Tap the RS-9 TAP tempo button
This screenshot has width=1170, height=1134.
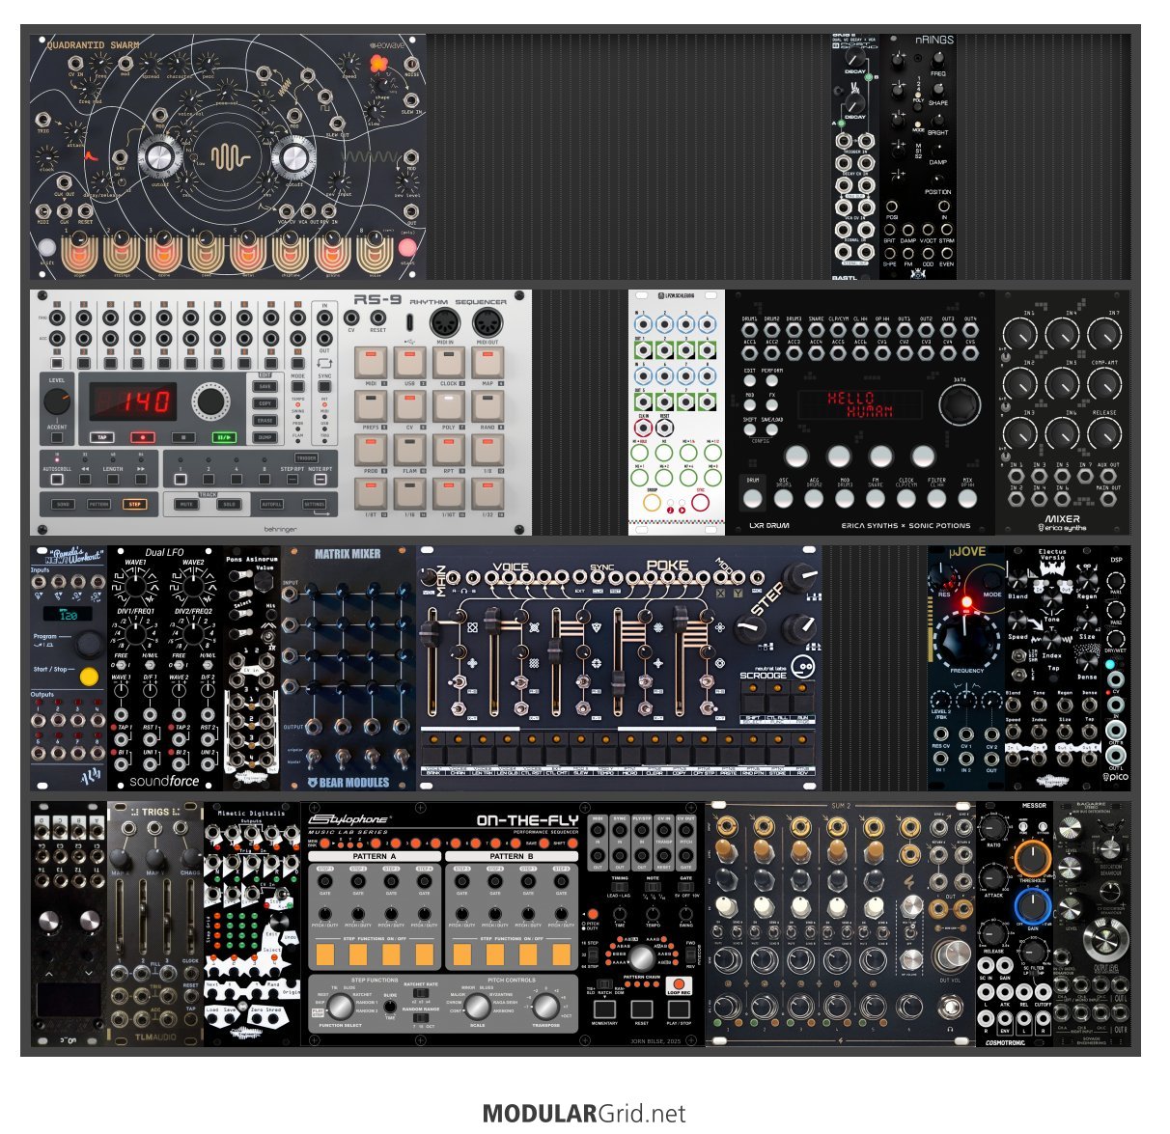click(102, 437)
